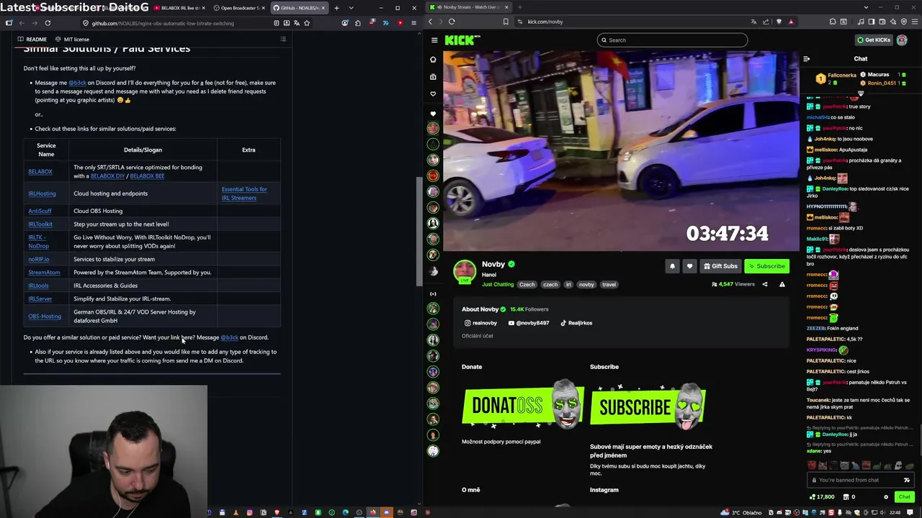Open Novby's realnovby Instagram link
Screen dimensions: 922x518
pyautogui.click(x=480, y=323)
